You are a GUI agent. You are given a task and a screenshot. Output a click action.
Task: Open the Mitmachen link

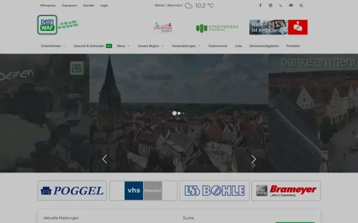[48, 5]
